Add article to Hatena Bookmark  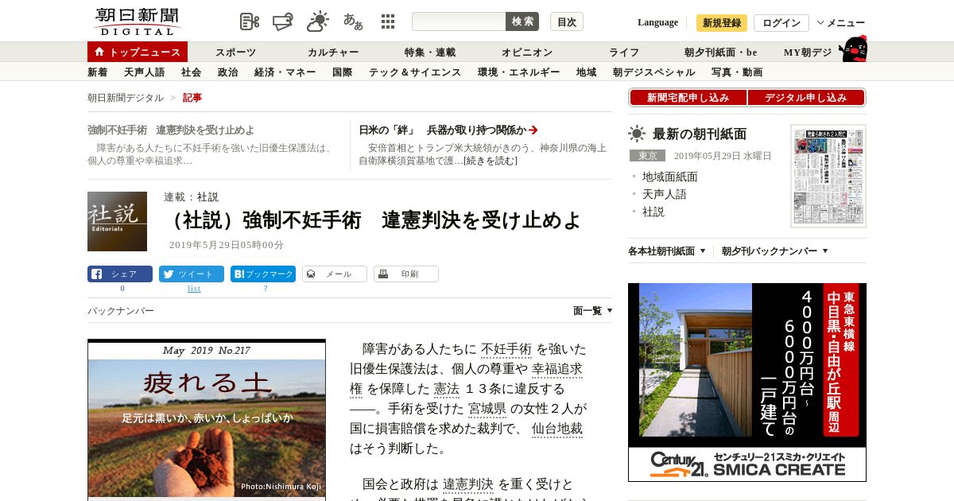[263, 274]
